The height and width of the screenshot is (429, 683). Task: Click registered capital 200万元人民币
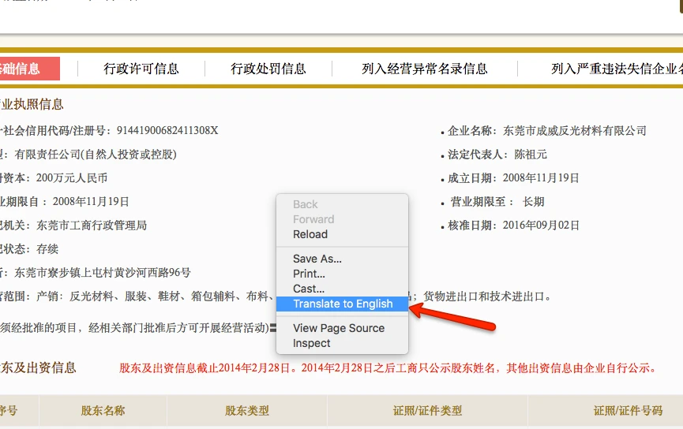pyautogui.click(x=71, y=178)
